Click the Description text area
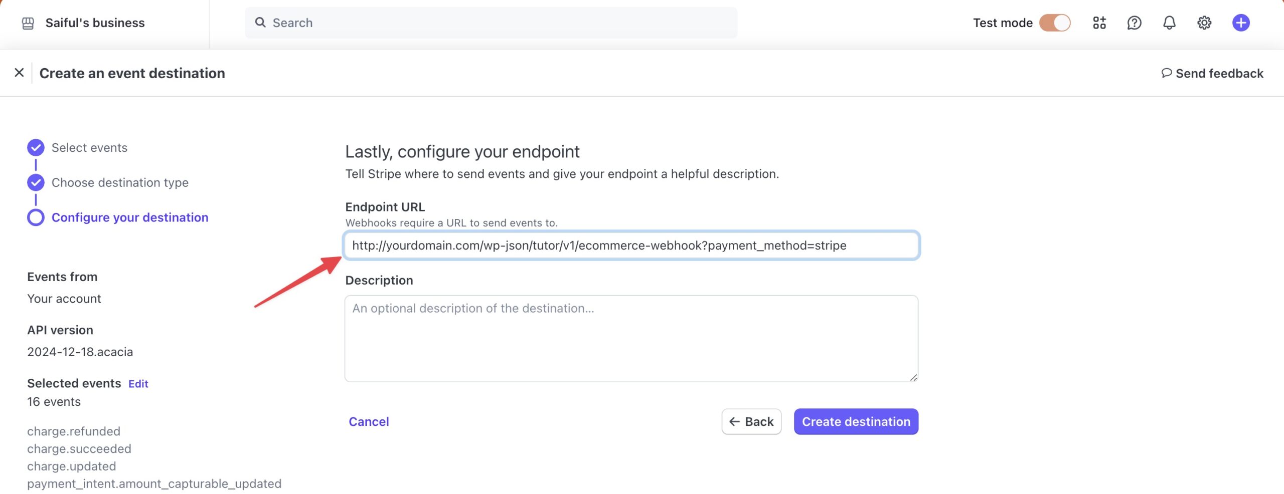Image resolution: width=1284 pixels, height=494 pixels. click(631, 339)
